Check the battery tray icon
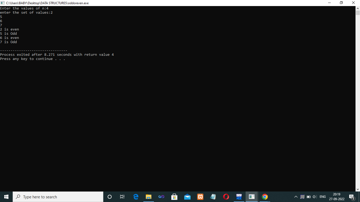 pos(309,197)
